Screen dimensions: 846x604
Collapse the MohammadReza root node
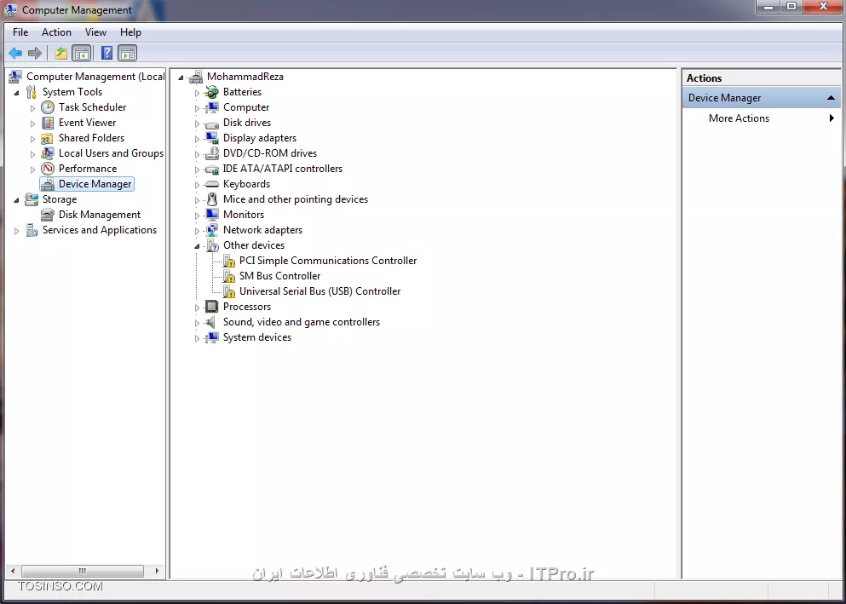(181, 78)
